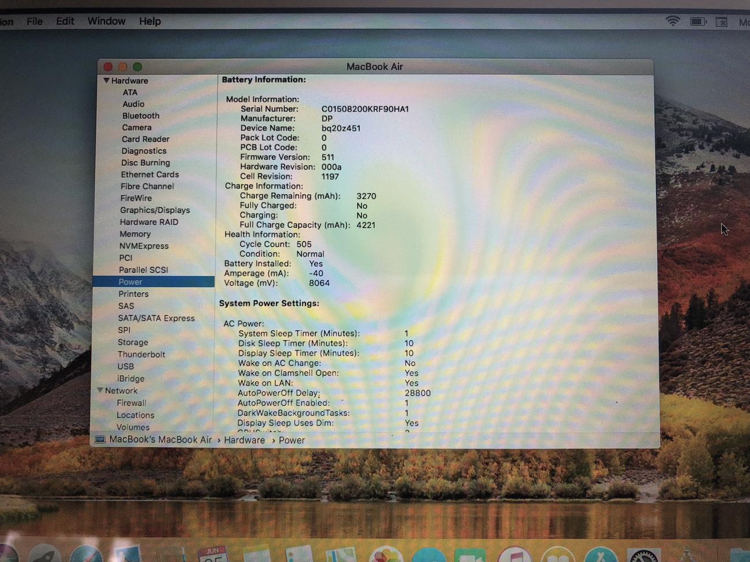Select SATA/SATA Express entry
Screen dimensions: 750x562
click(x=156, y=318)
